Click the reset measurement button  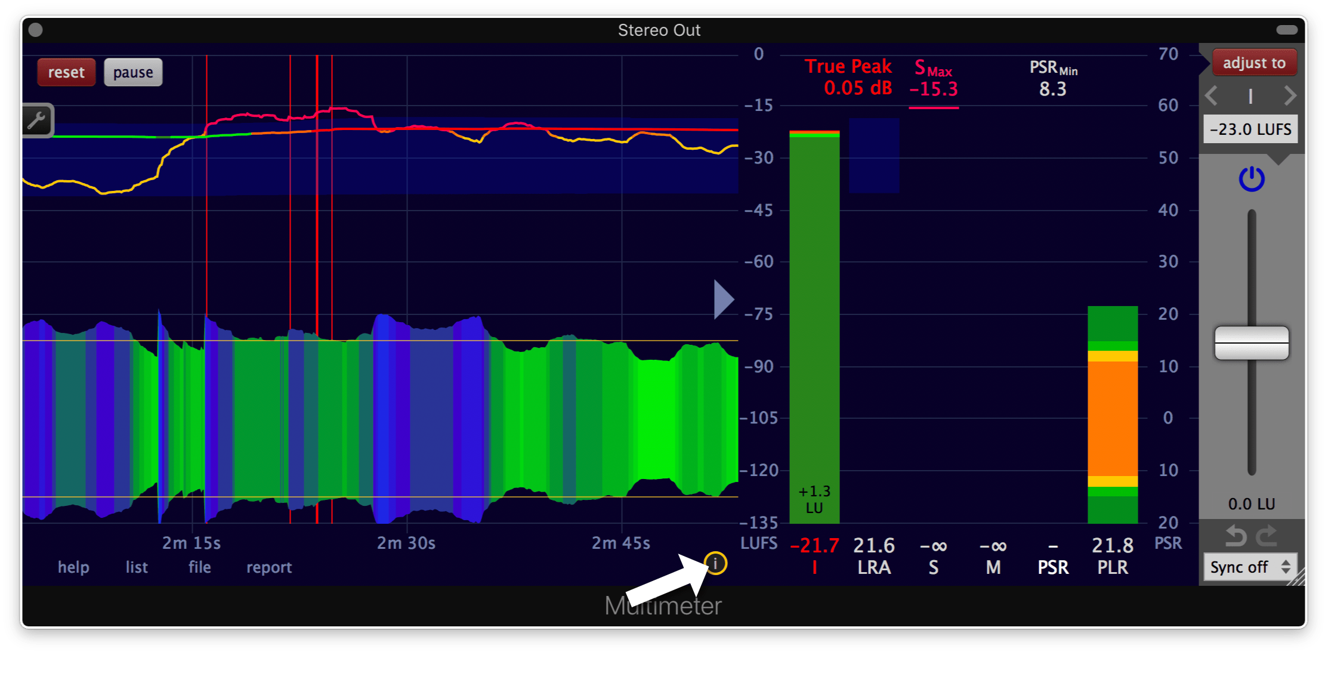pos(67,73)
